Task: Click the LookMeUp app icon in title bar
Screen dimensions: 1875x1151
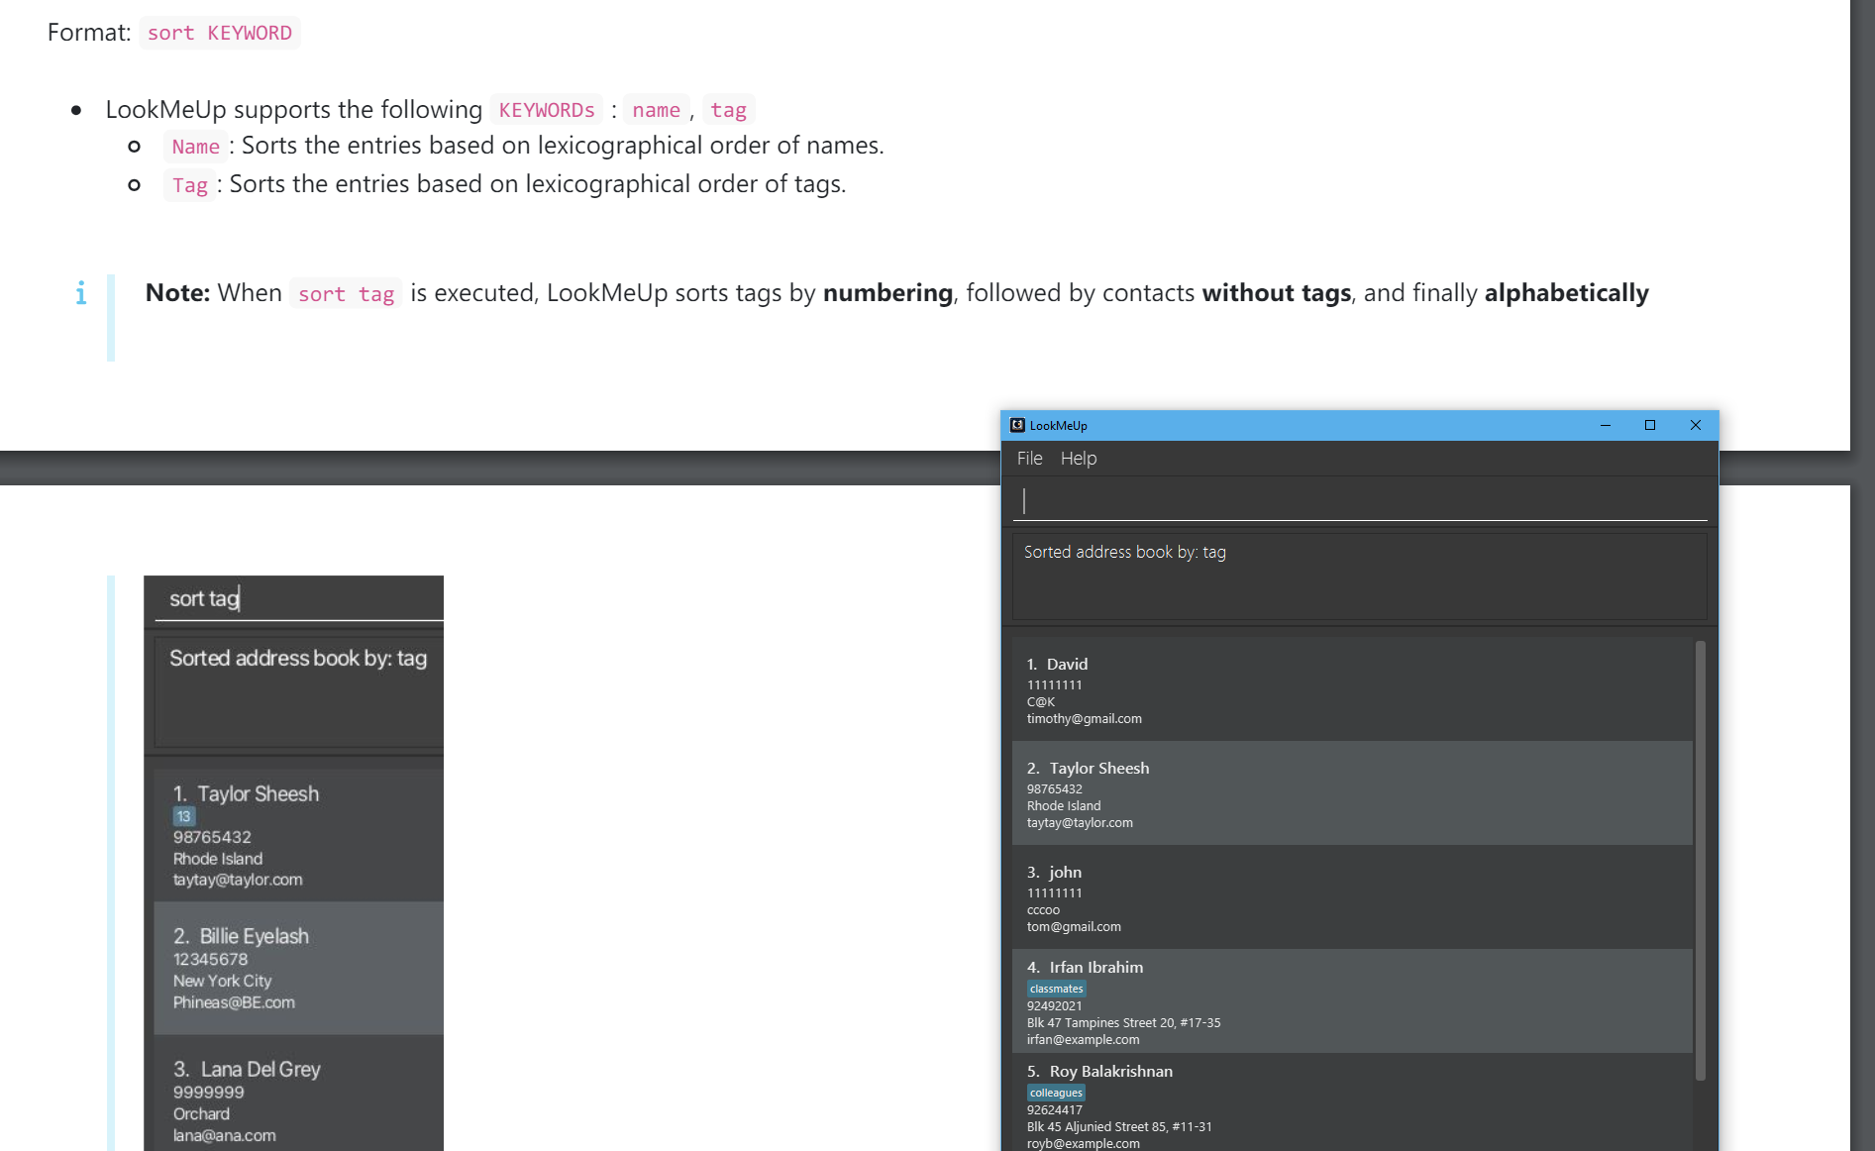Action: 1017,425
